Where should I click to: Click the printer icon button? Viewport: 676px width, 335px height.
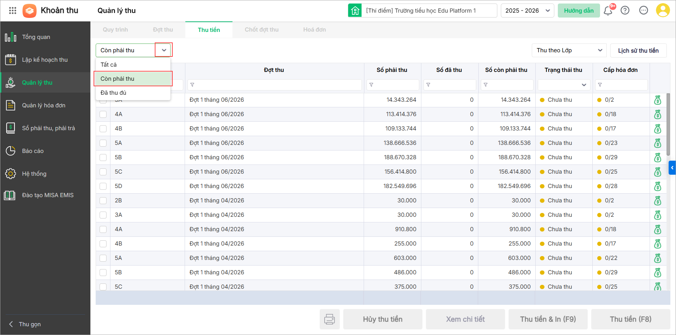pyautogui.click(x=330, y=319)
